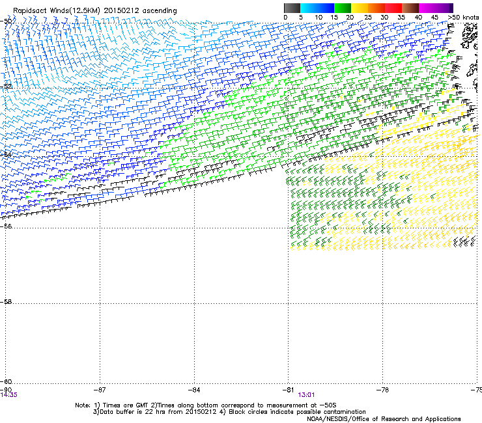Click the longitude label '-81'
Image resolution: width=482 pixels, height=423 pixels.
coord(289,390)
